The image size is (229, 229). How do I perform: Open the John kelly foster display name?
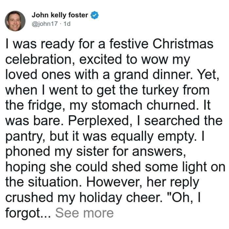60,15
